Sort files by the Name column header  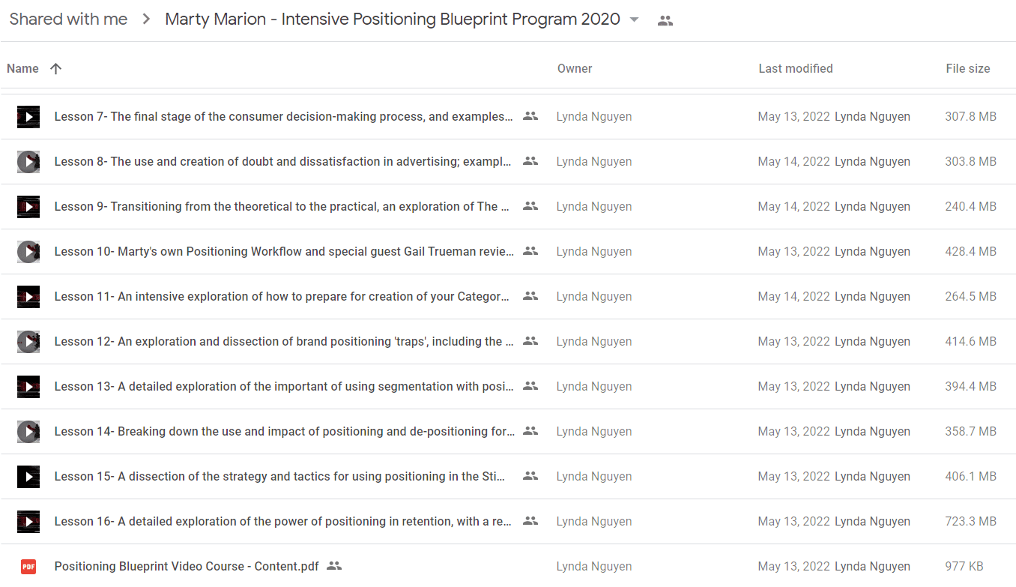[x=22, y=68]
